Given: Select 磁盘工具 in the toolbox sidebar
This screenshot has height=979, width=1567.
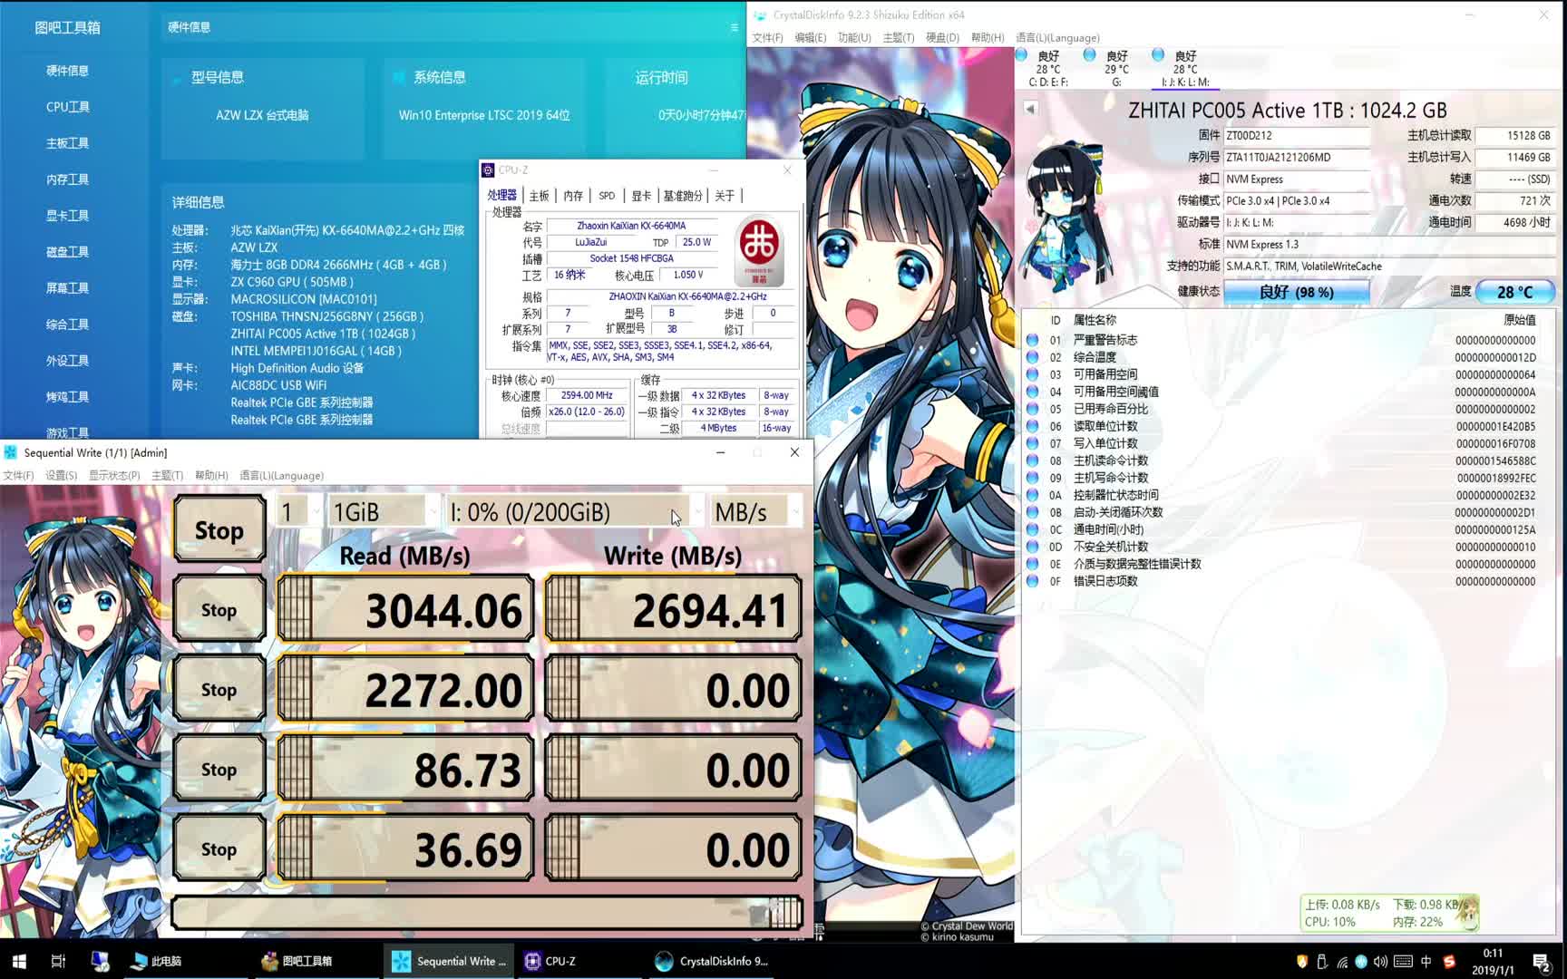Looking at the screenshot, I should 68,252.
